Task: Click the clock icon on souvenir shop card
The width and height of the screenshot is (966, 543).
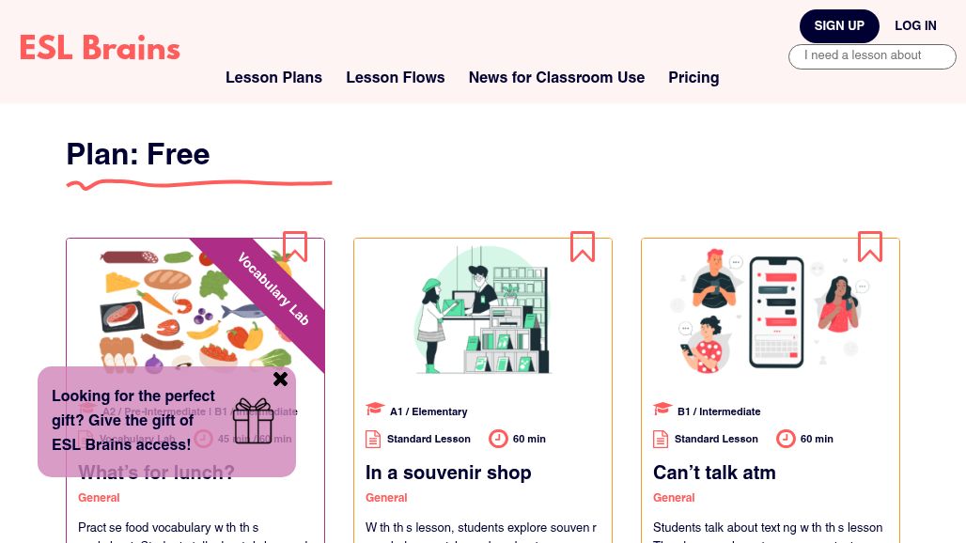Action: click(x=498, y=439)
